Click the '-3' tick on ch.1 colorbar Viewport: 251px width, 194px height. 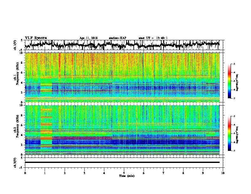pyautogui.click(x=234, y=64)
